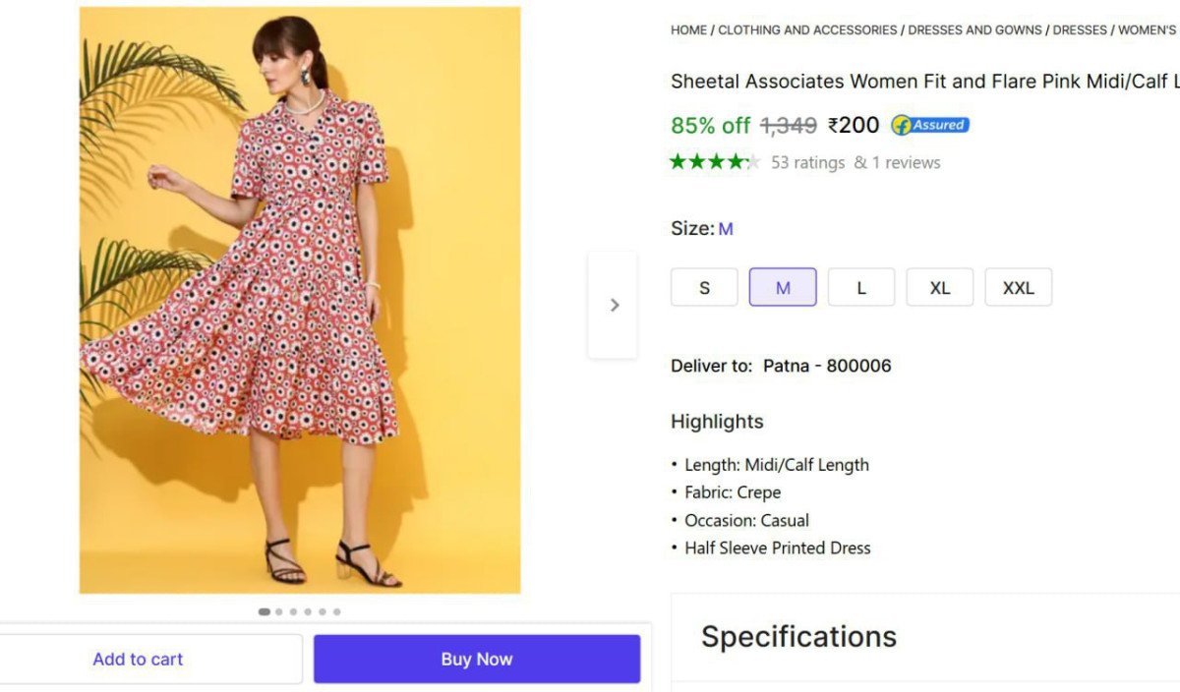
Task: Click the Flipkart Assured badge icon
Action: (929, 125)
